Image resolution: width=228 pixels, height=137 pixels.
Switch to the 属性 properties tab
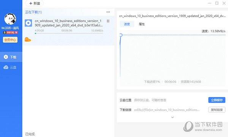pos(141,24)
